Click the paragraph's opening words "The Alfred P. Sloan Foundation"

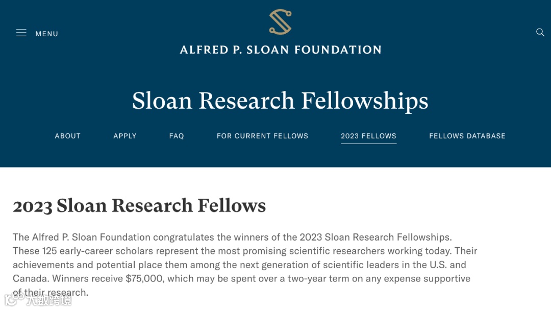[x=82, y=237]
